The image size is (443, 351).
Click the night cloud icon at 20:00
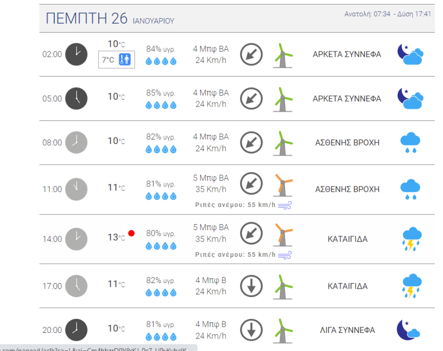tap(408, 330)
